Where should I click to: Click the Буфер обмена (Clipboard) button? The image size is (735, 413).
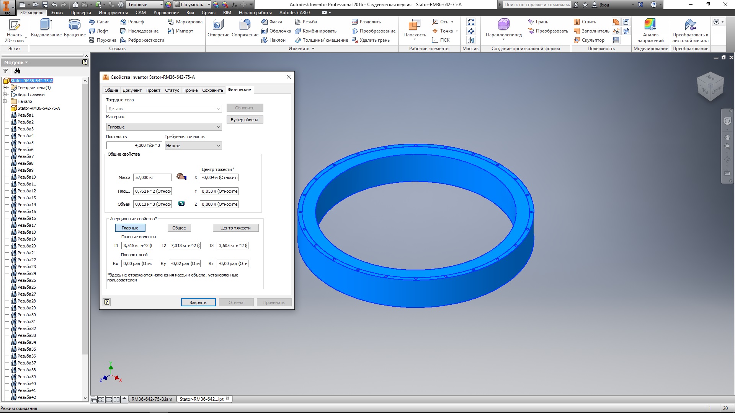(x=244, y=120)
